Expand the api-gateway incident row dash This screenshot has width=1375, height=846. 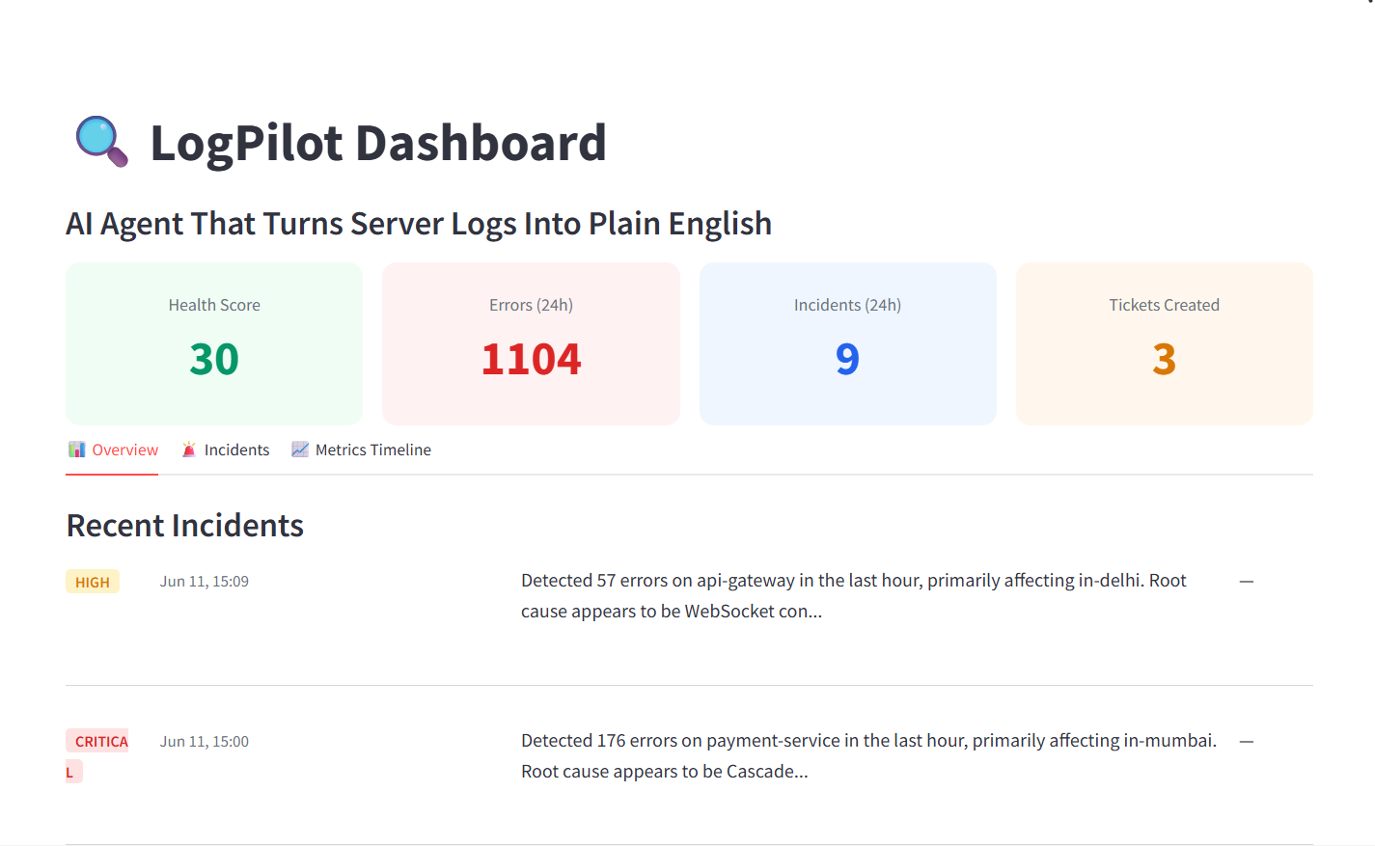(x=1247, y=582)
